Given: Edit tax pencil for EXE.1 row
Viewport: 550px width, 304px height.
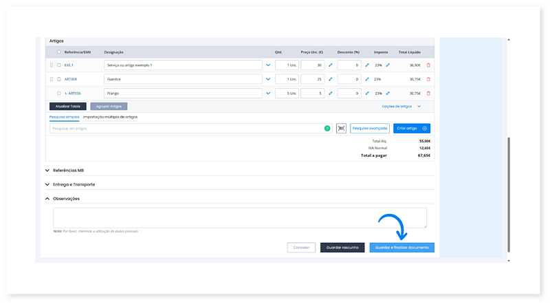Looking at the screenshot, I should pos(388,65).
